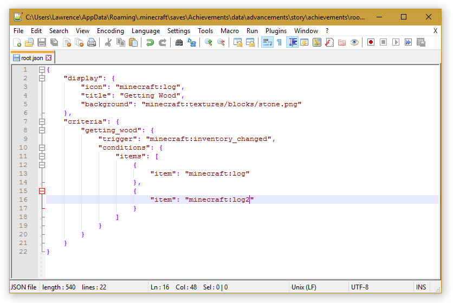Collapse the "display" block fold marker
The width and height of the screenshot is (453, 303).
point(42,78)
